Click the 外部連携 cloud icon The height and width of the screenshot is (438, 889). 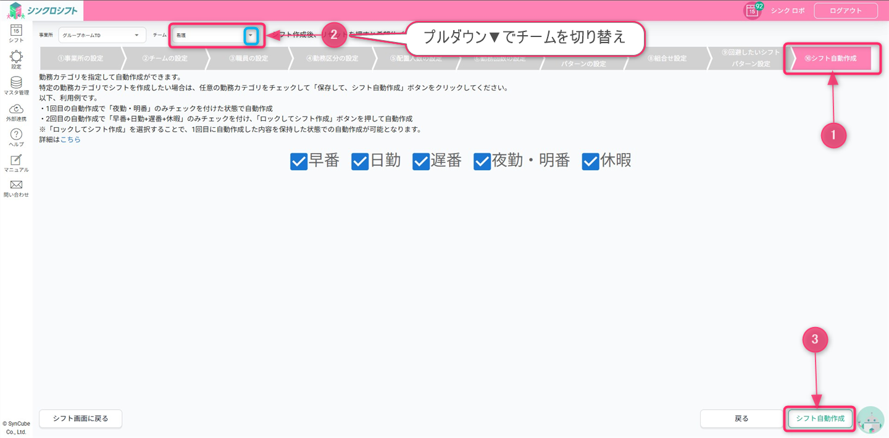coord(16,109)
